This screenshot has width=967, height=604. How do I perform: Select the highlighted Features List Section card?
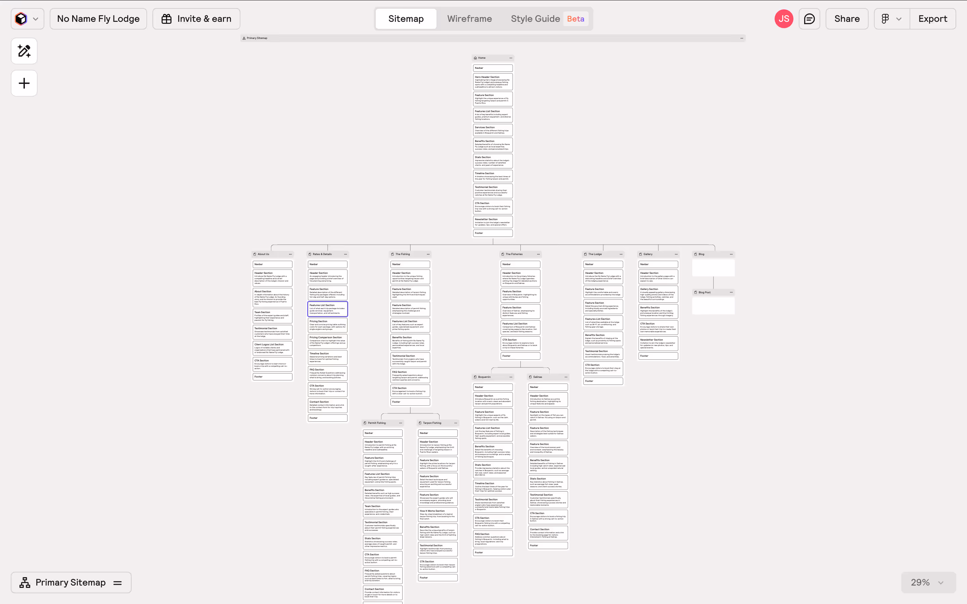pos(327,309)
